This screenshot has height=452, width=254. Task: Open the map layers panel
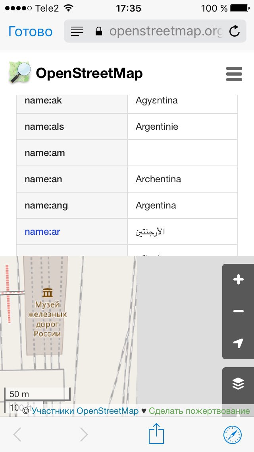click(238, 383)
